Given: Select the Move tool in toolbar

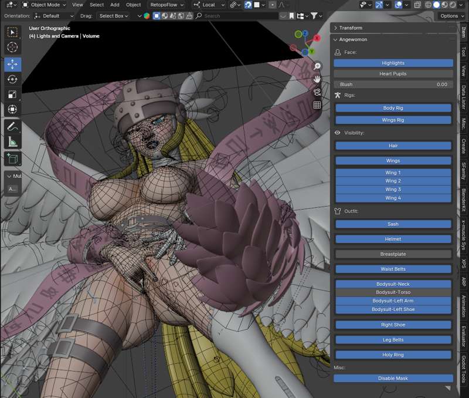Looking at the screenshot, I should point(13,64).
